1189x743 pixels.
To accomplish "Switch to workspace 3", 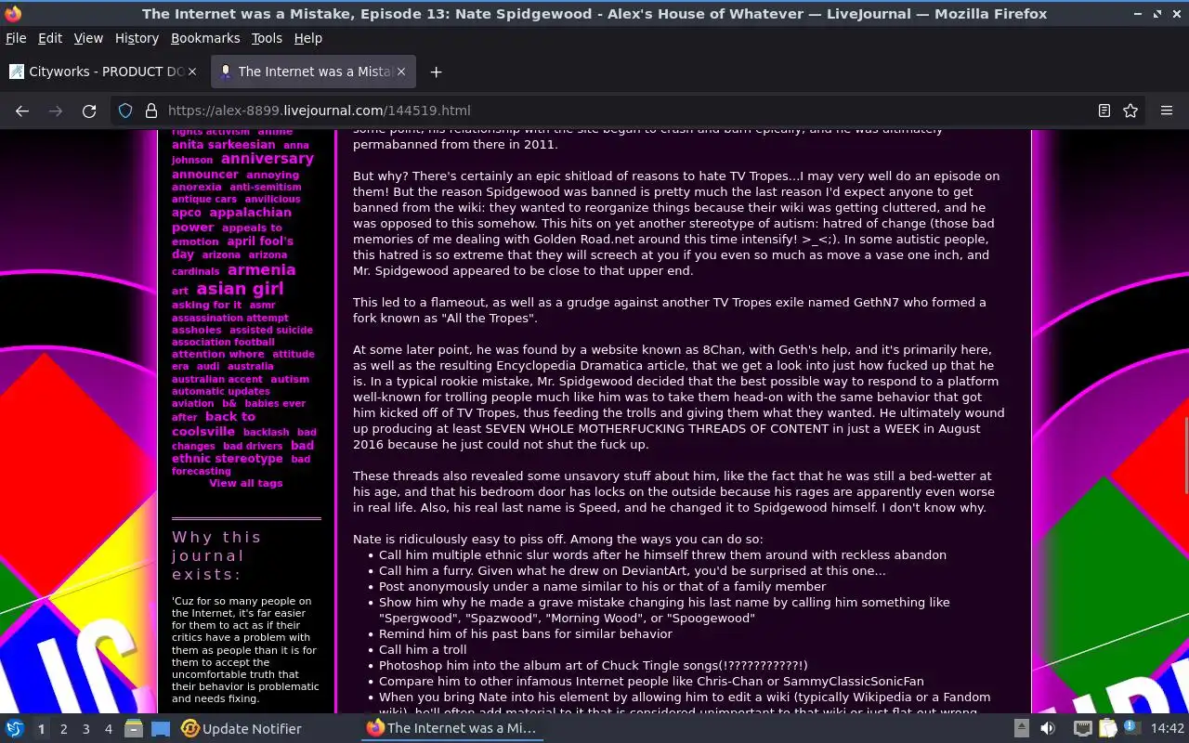I will (x=85, y=729).
